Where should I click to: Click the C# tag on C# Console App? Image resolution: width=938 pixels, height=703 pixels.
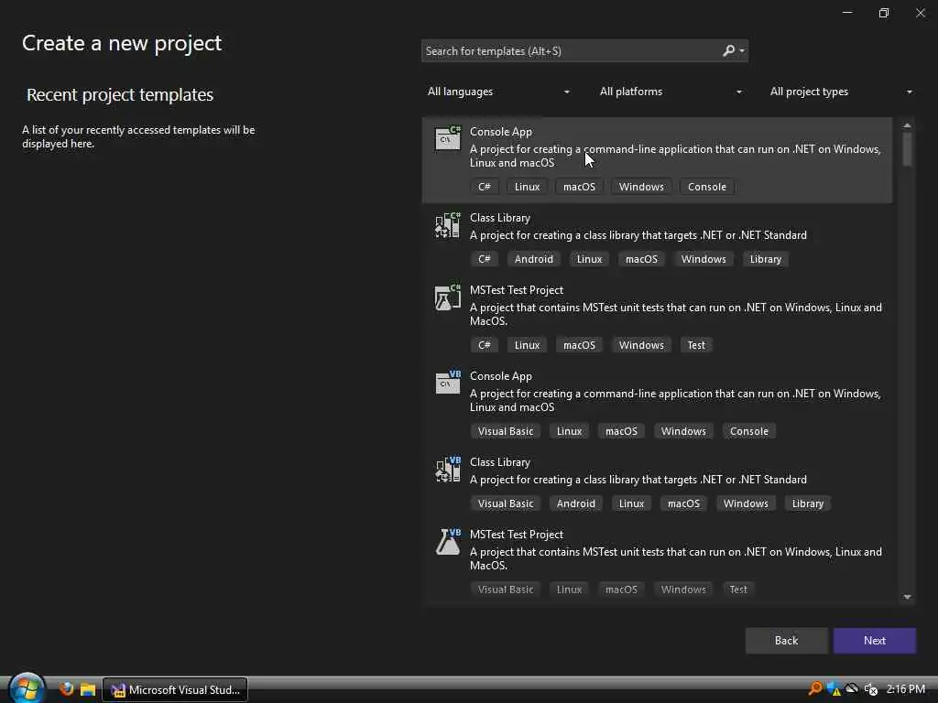(x=484, y=187)
